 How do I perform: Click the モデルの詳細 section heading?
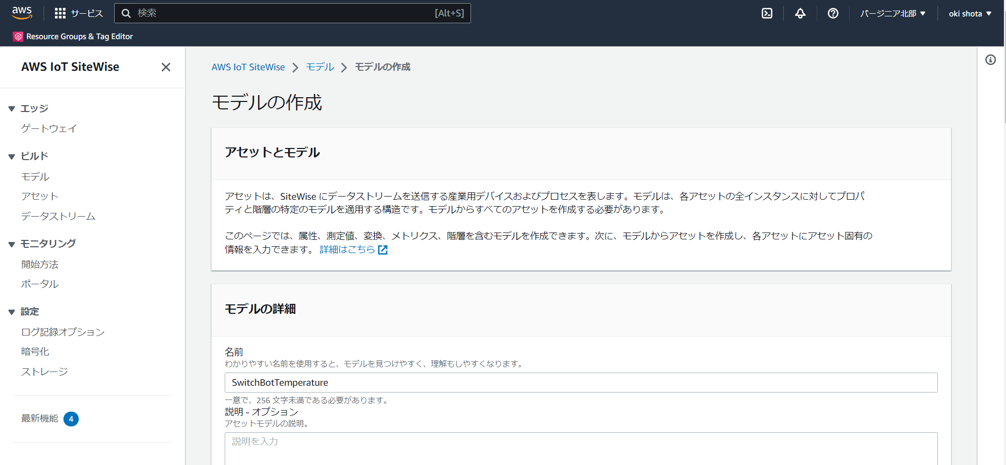tap(260, 309)
